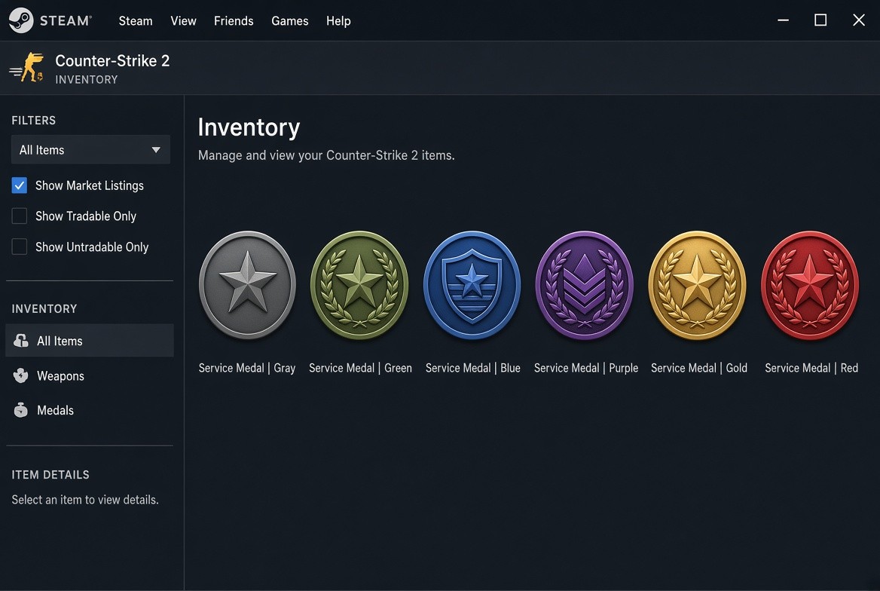Enable Show Tradable Only checkbox
Image resolution: width=880 pixels, height=591 pixels.
point(19,216)
